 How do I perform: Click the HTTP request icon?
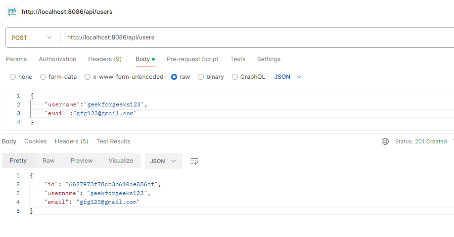pos(12,11)
